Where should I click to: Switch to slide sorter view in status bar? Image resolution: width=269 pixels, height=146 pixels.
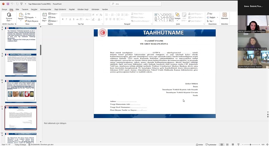pos(227,145)
